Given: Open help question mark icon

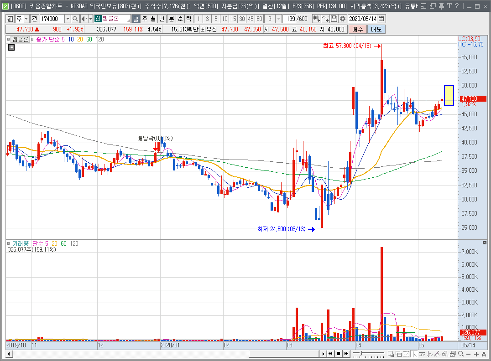Looking at the screenshot, I should coord(457,6).
